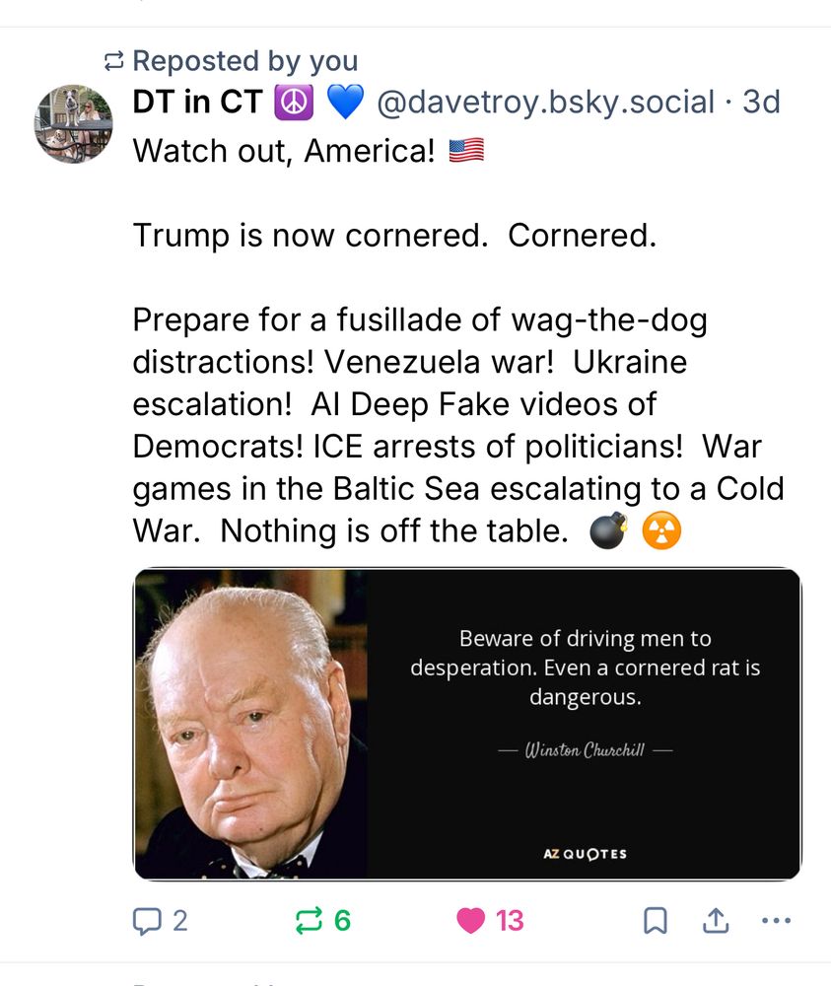Toggle the green repost button
Viewport: 831px width, 986px height.
(309, 921)
